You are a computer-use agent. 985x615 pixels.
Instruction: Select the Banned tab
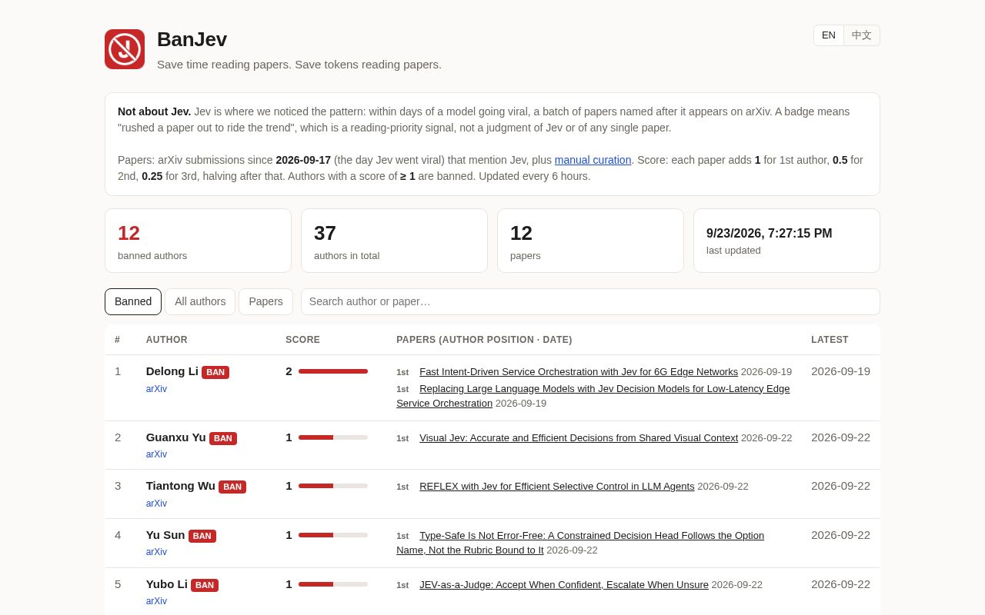[133, 301]
